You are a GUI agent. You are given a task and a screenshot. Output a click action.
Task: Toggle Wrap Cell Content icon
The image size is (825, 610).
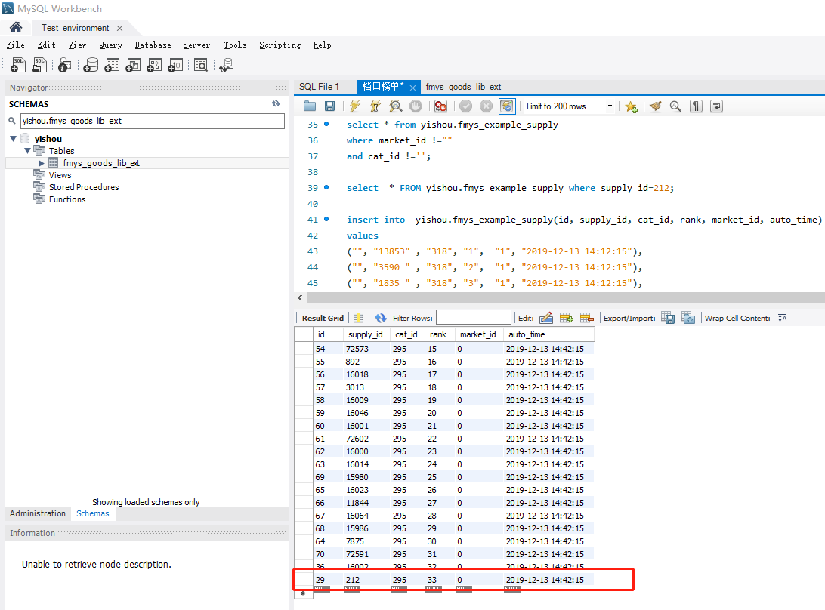click(783, 318)
